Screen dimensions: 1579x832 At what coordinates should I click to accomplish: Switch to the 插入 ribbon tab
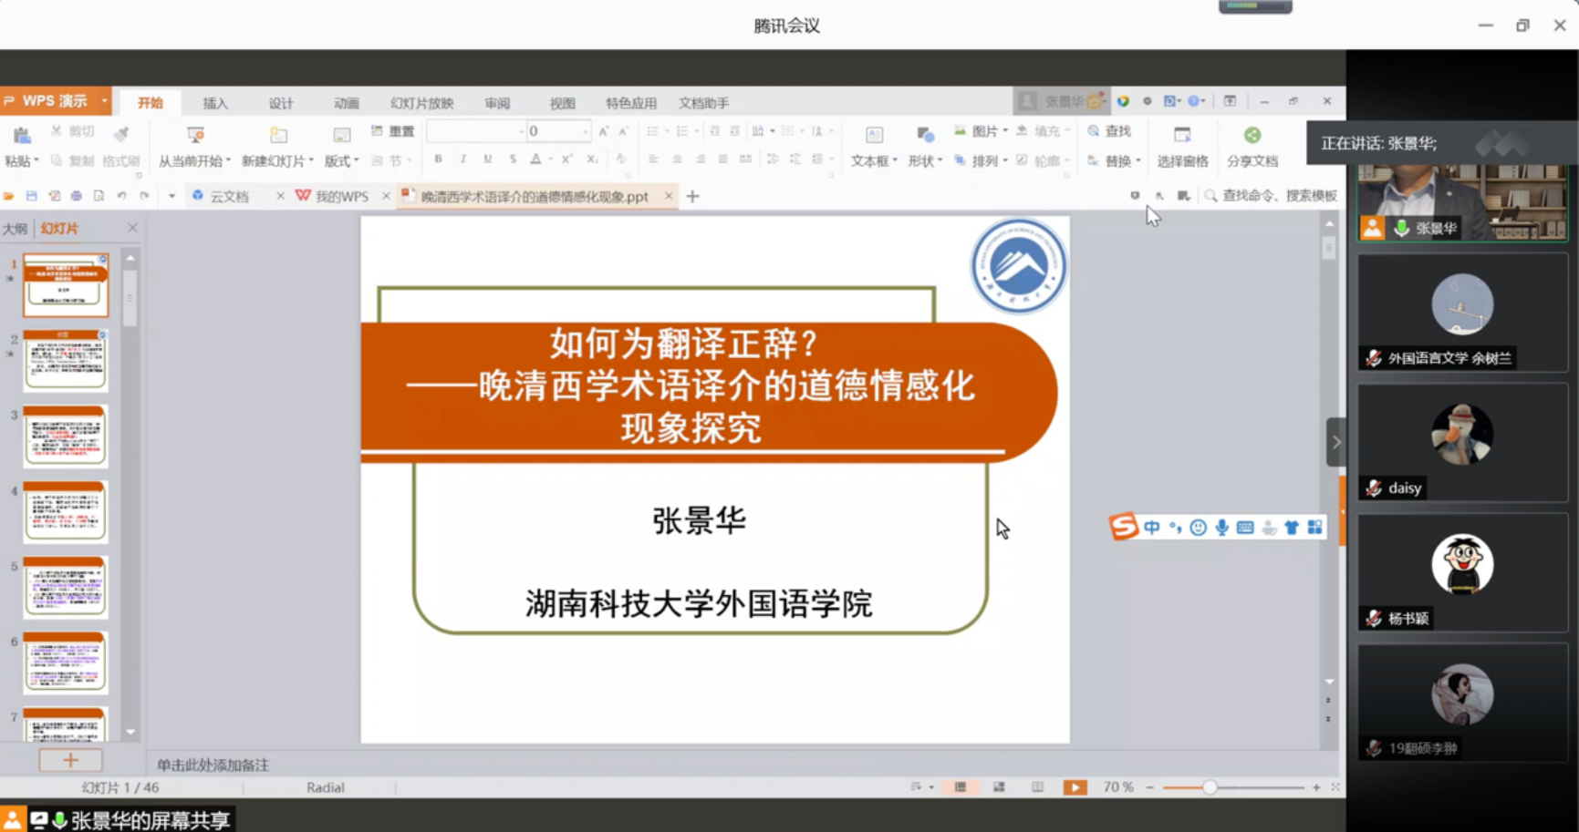tap(215, 103)
